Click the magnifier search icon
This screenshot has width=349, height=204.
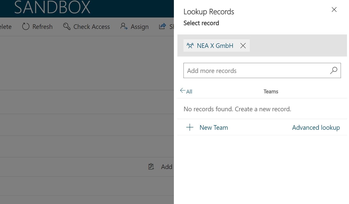(334, 70)
